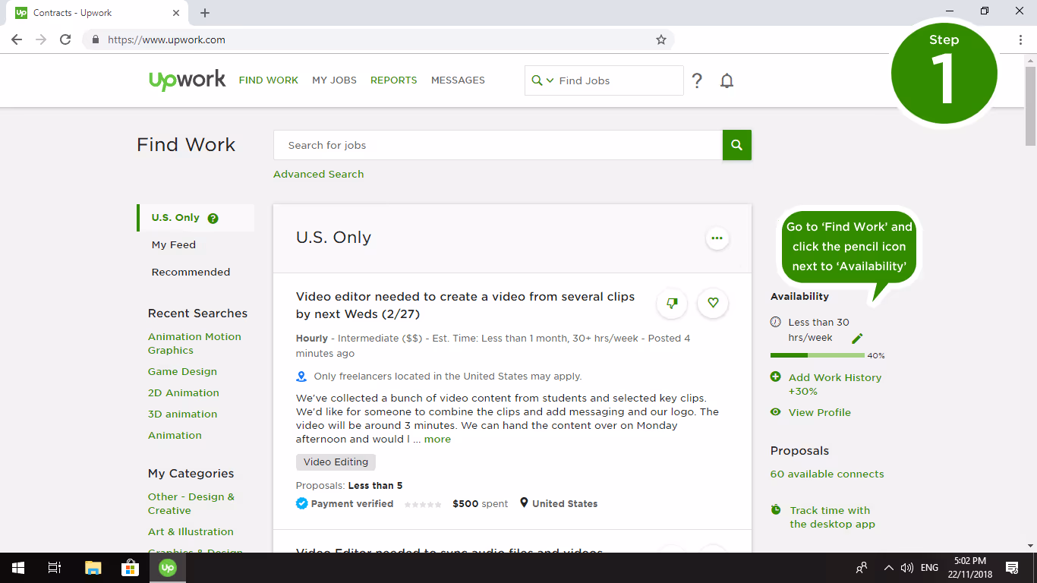Click the pencil icon next to Availability
The image size is (1037, 583).
click(857, 338)
